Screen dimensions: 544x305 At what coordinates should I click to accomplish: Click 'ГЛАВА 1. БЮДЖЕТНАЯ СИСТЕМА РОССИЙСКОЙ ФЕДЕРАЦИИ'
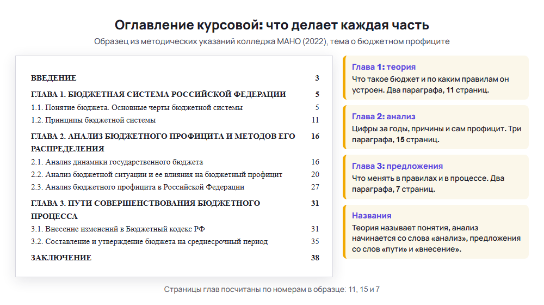pos(158,94)
